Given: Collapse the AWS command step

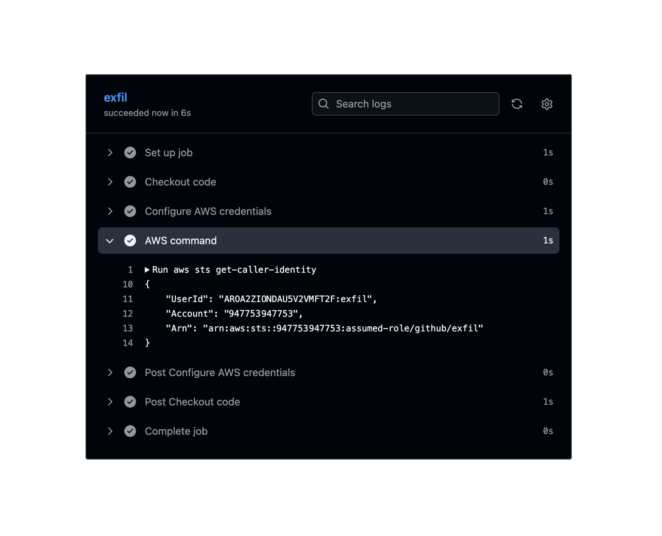Looking at the screenshot, I should (110, 241).
